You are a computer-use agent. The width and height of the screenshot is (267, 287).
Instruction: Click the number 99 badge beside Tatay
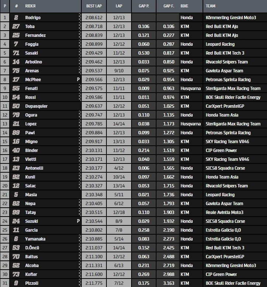coord(16,212)
